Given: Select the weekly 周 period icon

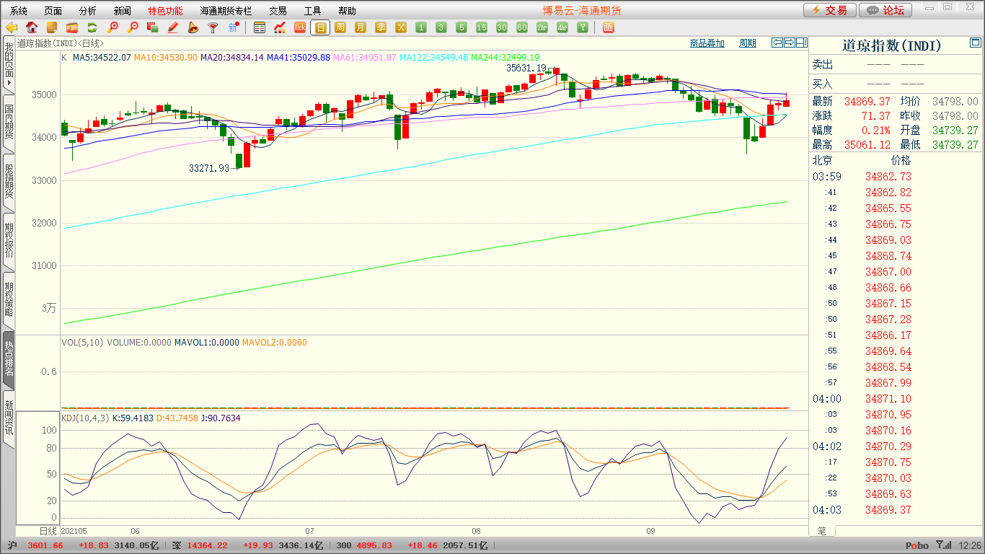Looking at the screenshot, I should [340, 27].
